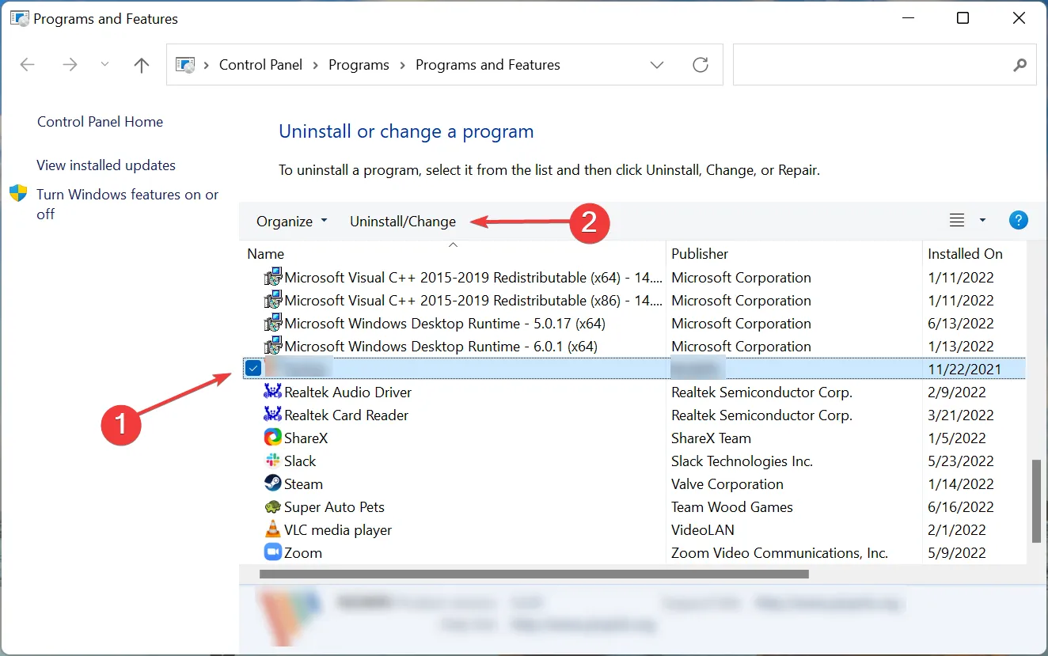Screen dimensions: 1048x656
Task: Click Programs and Features breadcrumb segment
Action: coord(488,65)
